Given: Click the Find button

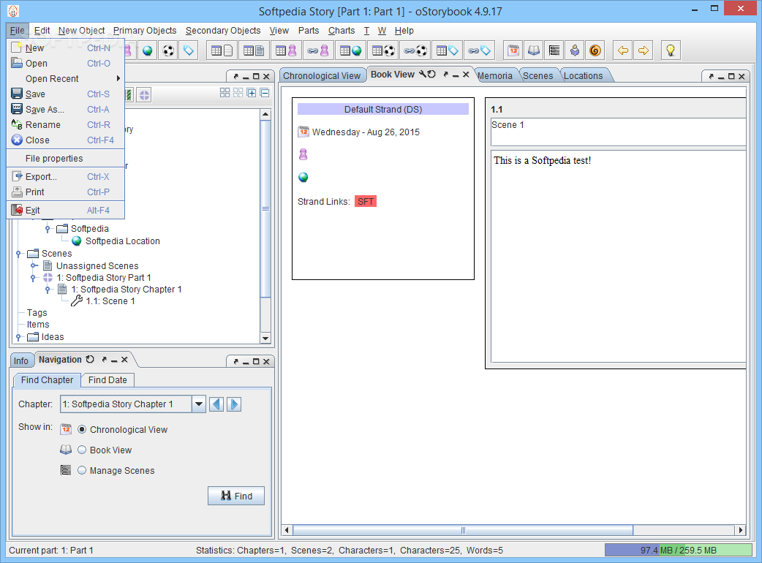Looking at the screenshot, I should click(236, 496).
